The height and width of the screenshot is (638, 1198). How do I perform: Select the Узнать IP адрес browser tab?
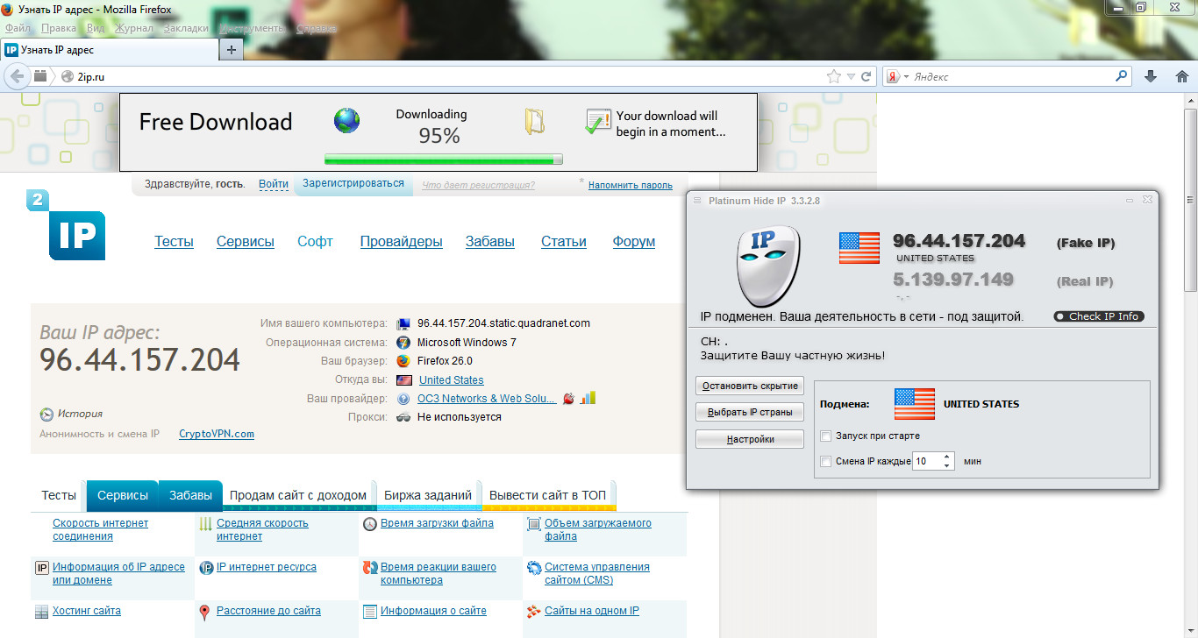click(x=109, y=50)
